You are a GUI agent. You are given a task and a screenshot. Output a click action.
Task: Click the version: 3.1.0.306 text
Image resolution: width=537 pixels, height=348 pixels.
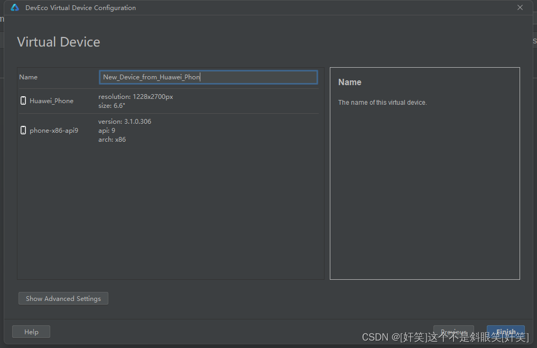(x=125, y=121)
